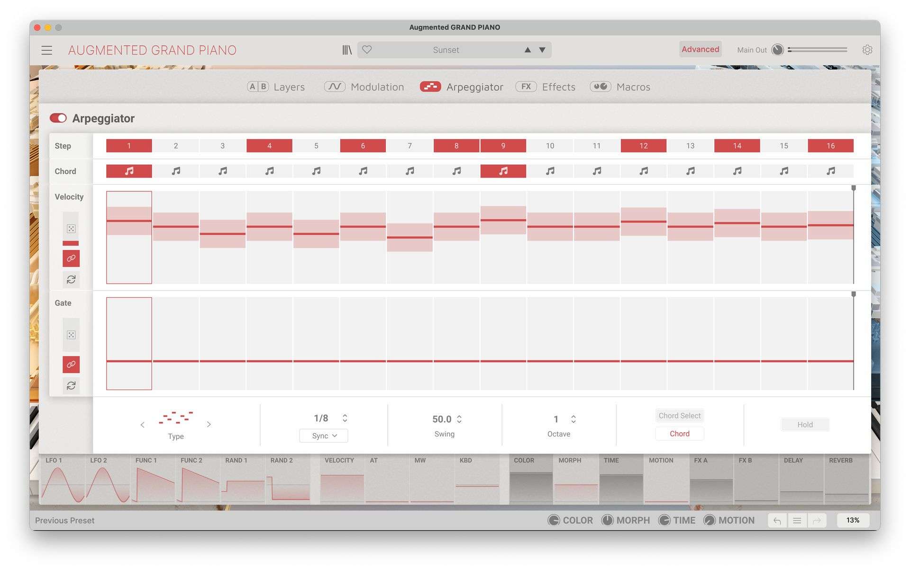Image resolution: width=910 pixels, height=570 pixels.
Task: Randomize Velocity values with dice icon
Action: pos(71,229)
